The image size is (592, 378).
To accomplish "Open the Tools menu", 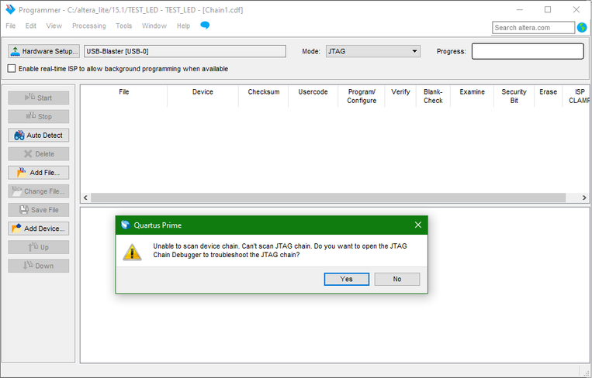I will pyautogui.click(x=124, y=26).
